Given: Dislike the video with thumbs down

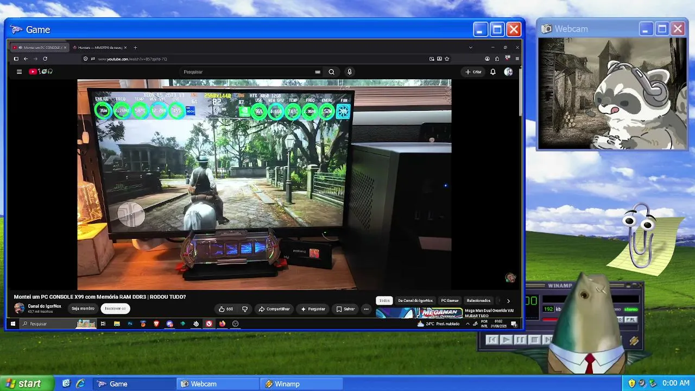Looking at the screenshot, I should pos(245,309).
